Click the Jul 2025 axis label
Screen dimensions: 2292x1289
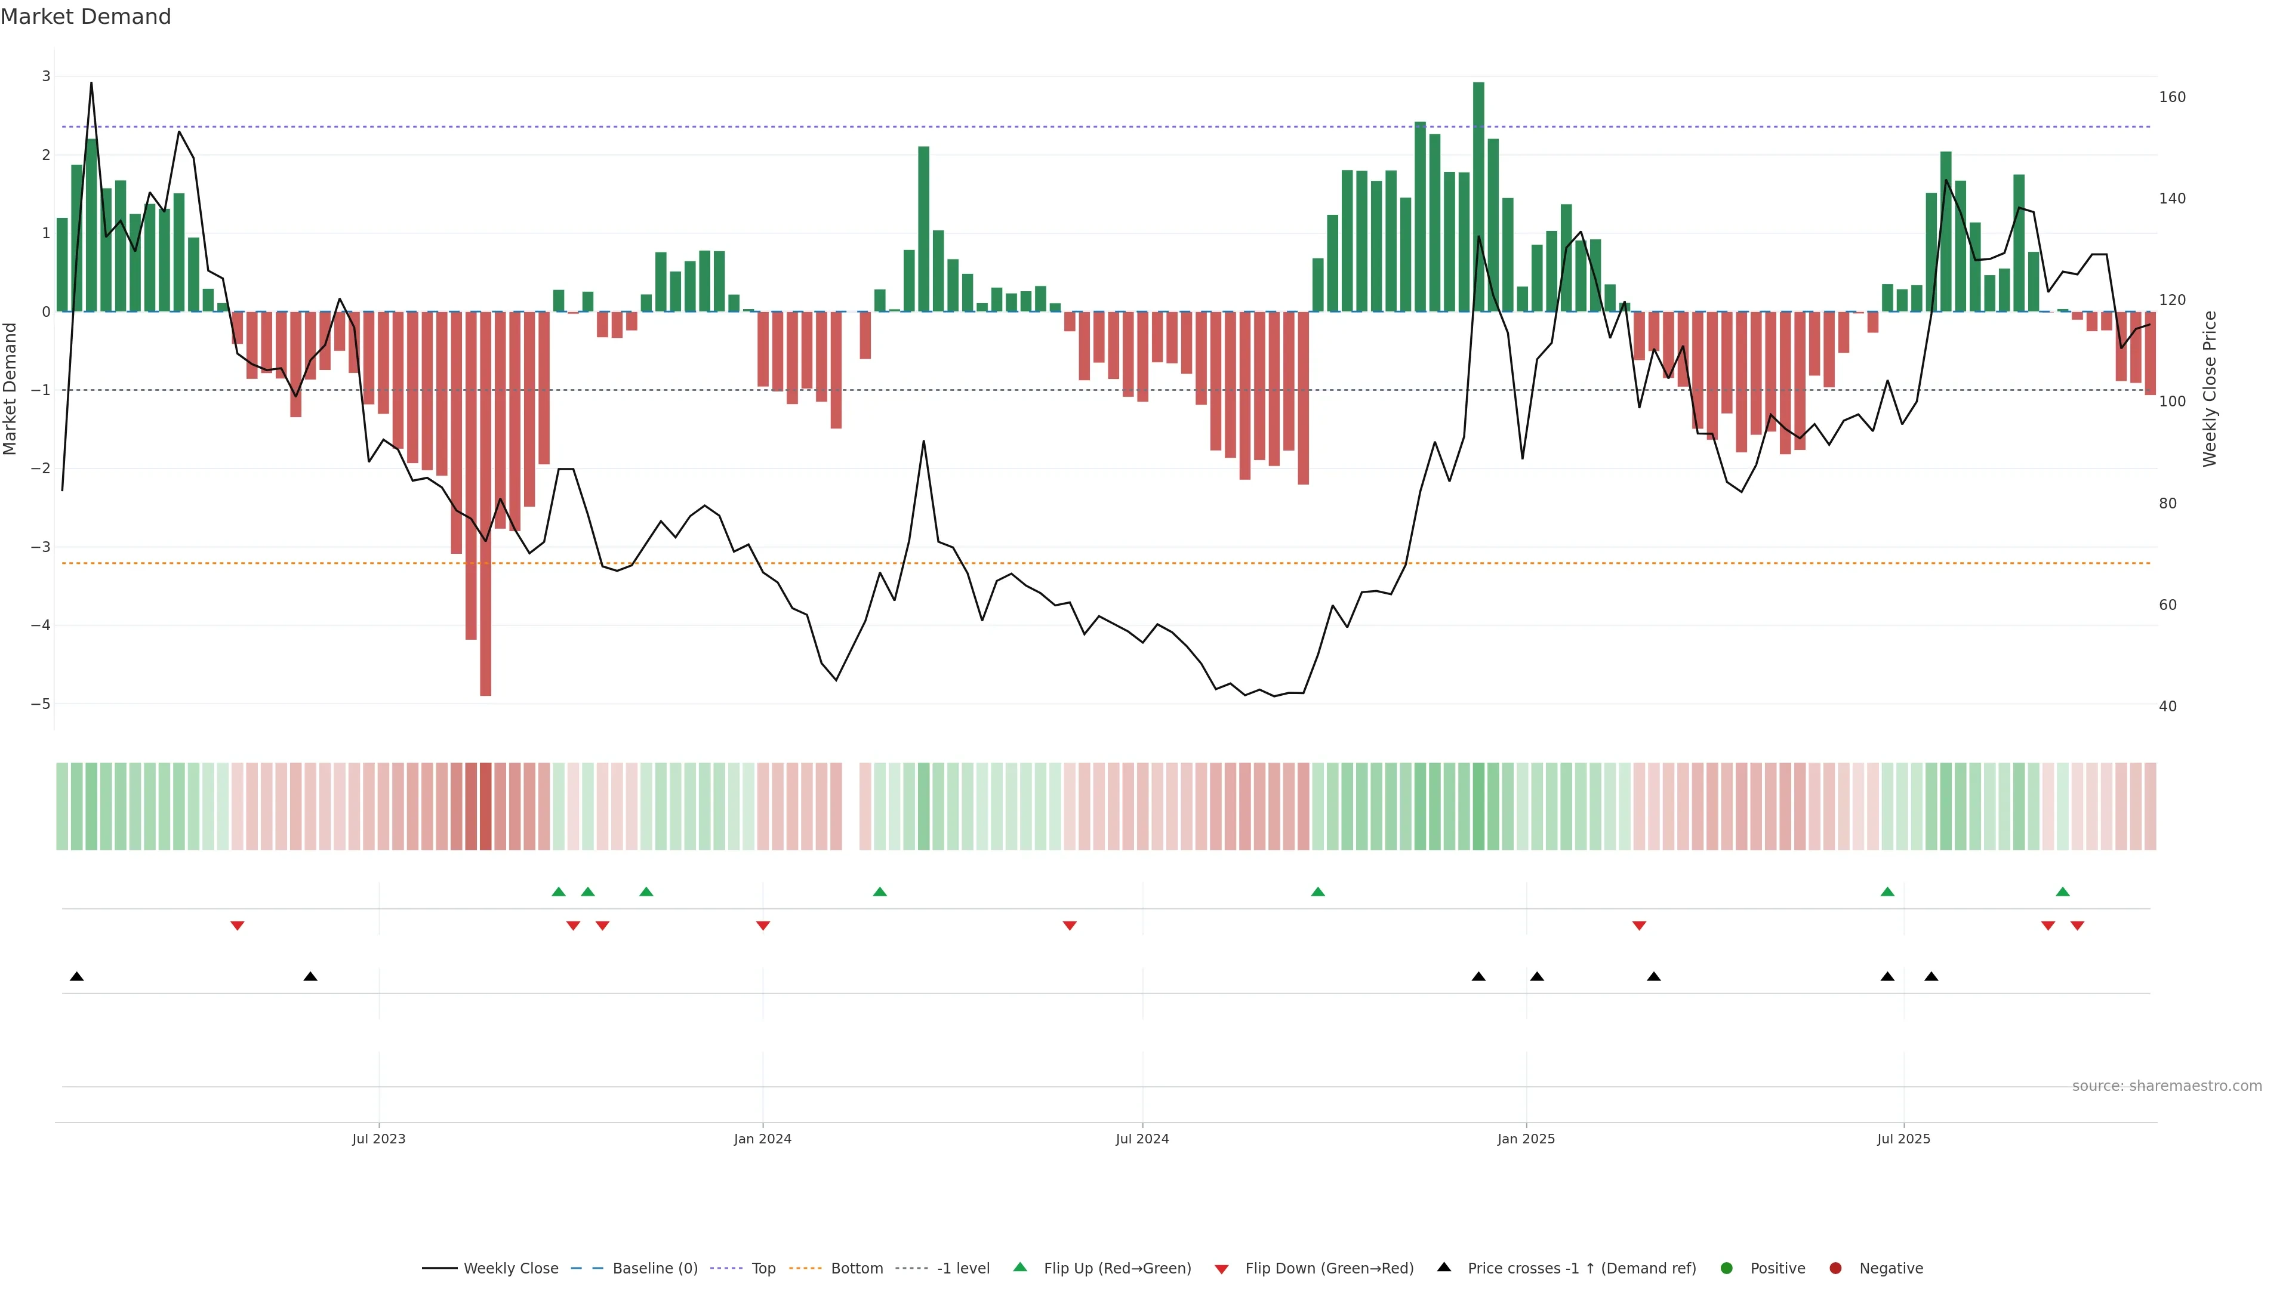click(1903, 1139)
